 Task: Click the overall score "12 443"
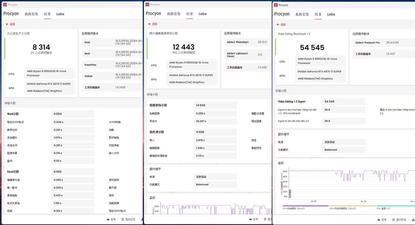183,47
